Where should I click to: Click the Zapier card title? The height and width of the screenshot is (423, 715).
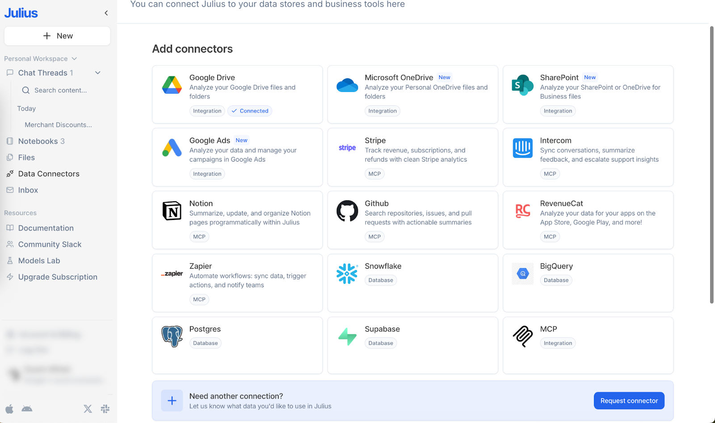(x=201, y=266)
